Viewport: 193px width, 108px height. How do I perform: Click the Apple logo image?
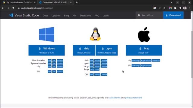point(144,34)
